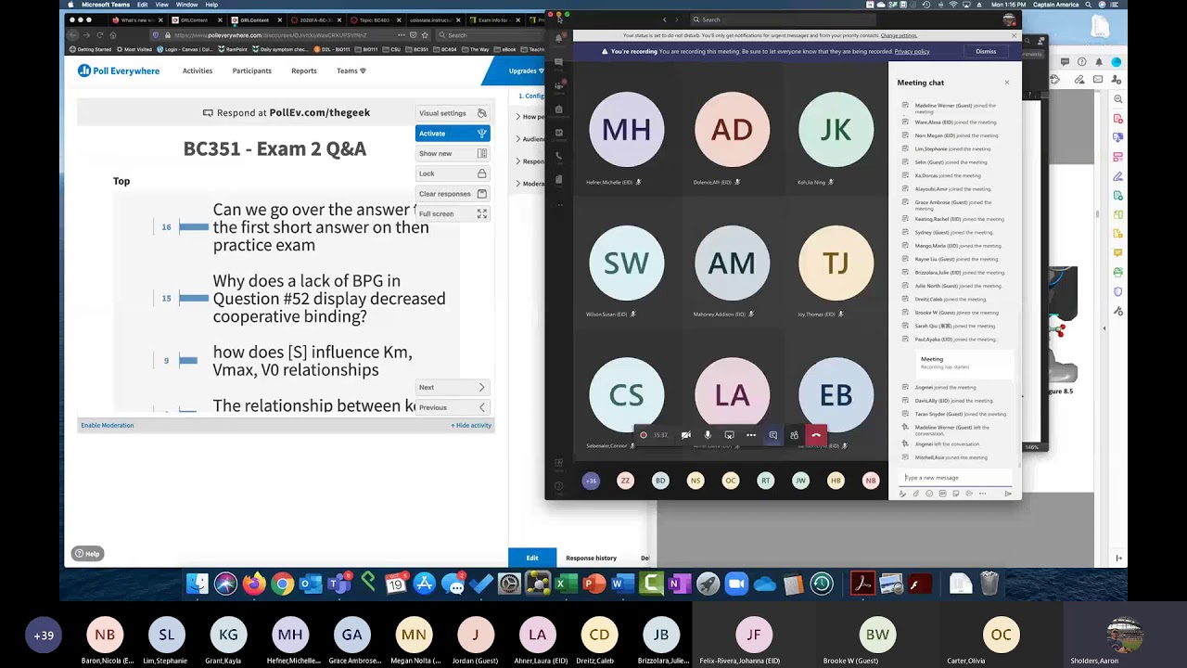
Task: Expand the Response settings section
Action: (531, 161)
